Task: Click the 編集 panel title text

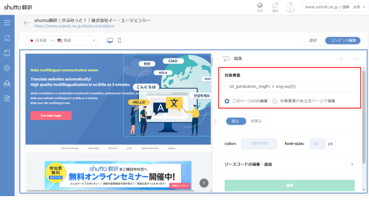Action: pos(238,58)
